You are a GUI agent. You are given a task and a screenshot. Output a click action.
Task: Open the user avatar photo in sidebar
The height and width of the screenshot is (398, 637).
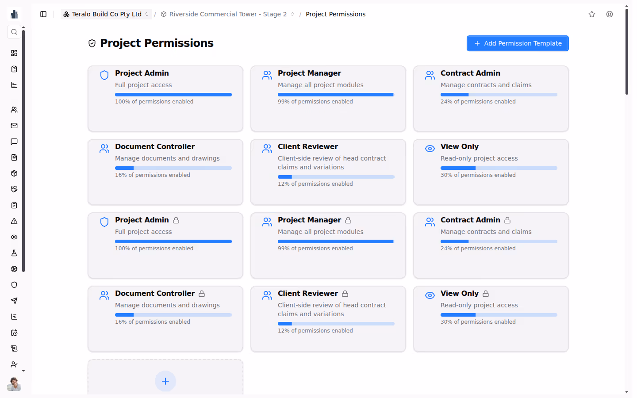[x=14, y=384]
